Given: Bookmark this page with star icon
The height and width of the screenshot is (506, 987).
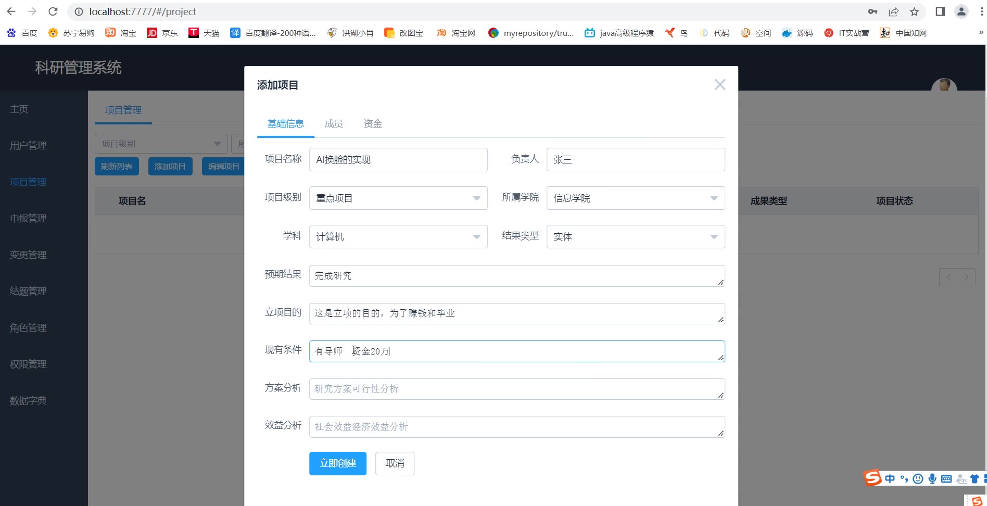Looking at the screenshot, I should point(914,11).
